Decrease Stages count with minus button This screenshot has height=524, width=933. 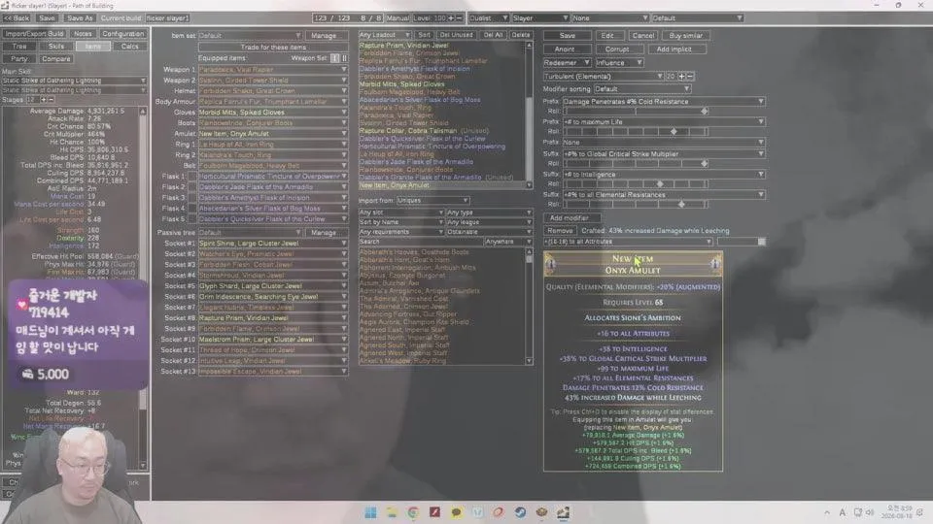(x=51, y=100)
